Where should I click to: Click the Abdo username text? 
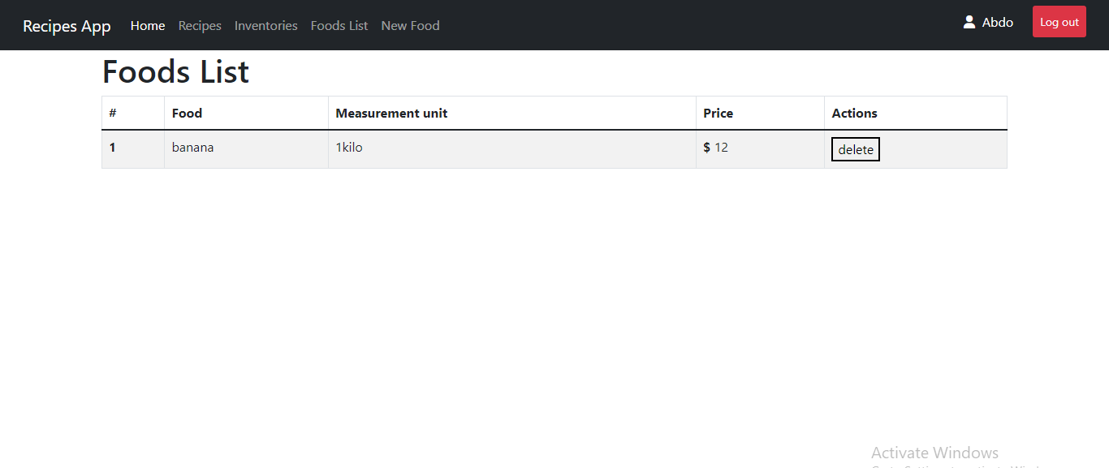tap(997, 23)
